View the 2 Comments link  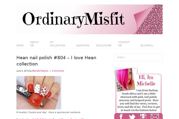58,71
